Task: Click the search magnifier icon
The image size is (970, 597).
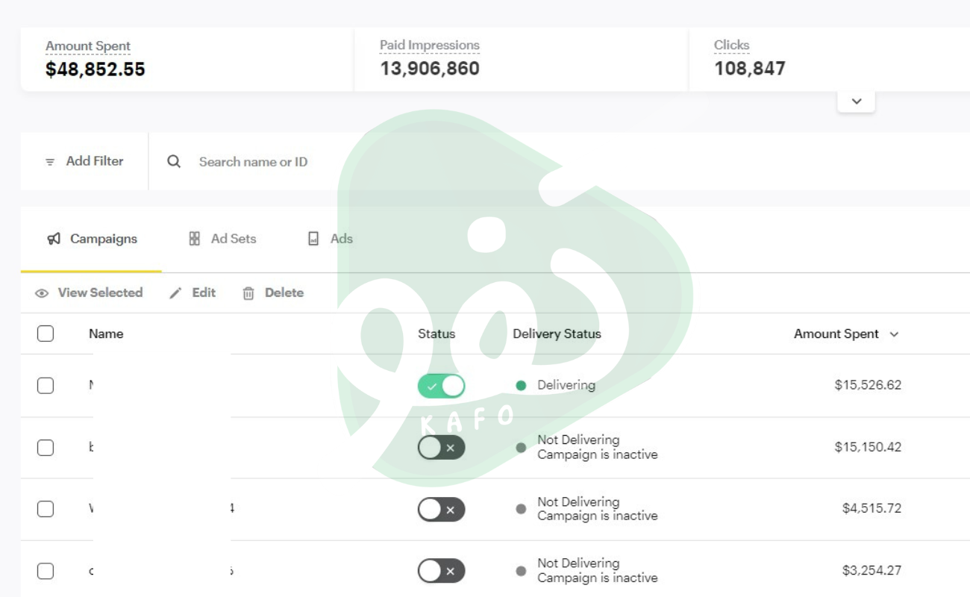Action: pyautogui.click(x=174, y=162)
